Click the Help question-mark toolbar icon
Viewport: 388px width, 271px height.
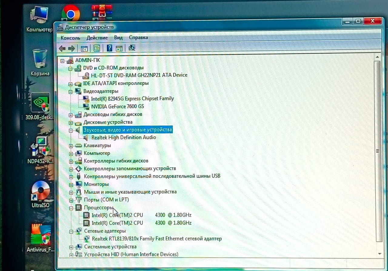coord(109,48)
